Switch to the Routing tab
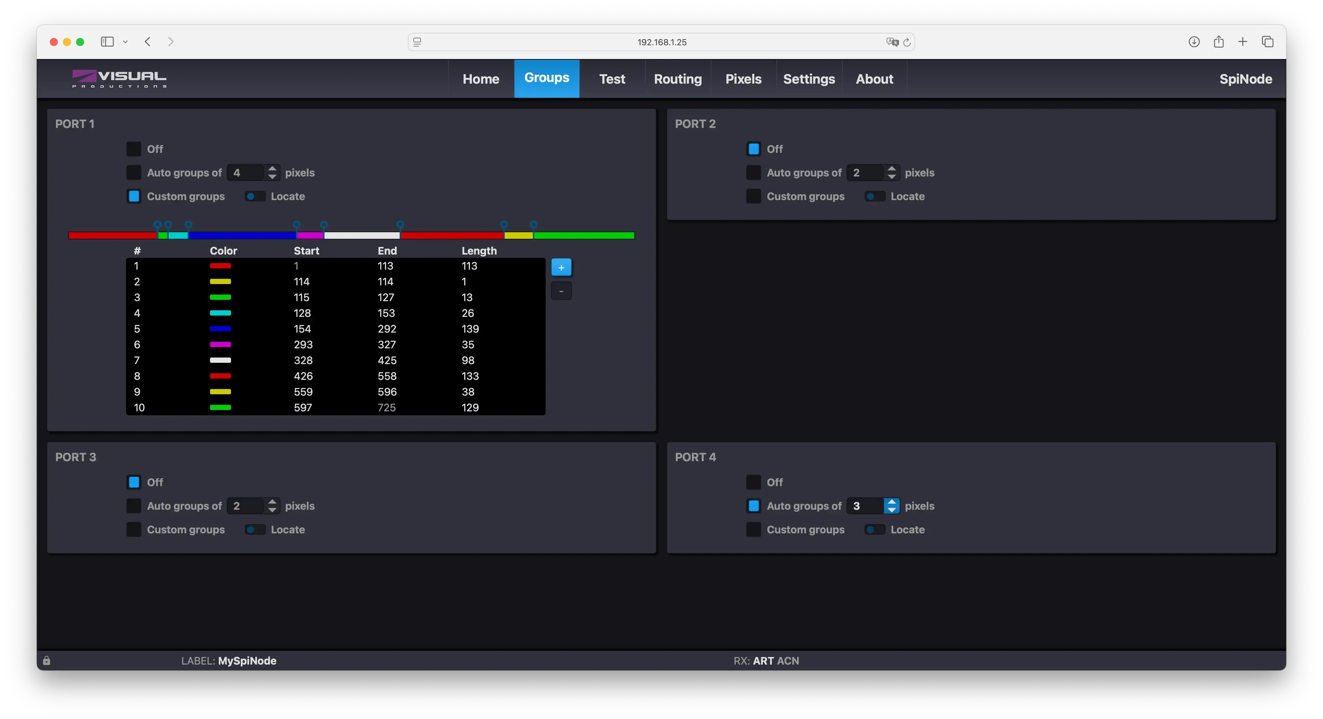Viewport: 1323px width, 719px height. coord(678,79)
